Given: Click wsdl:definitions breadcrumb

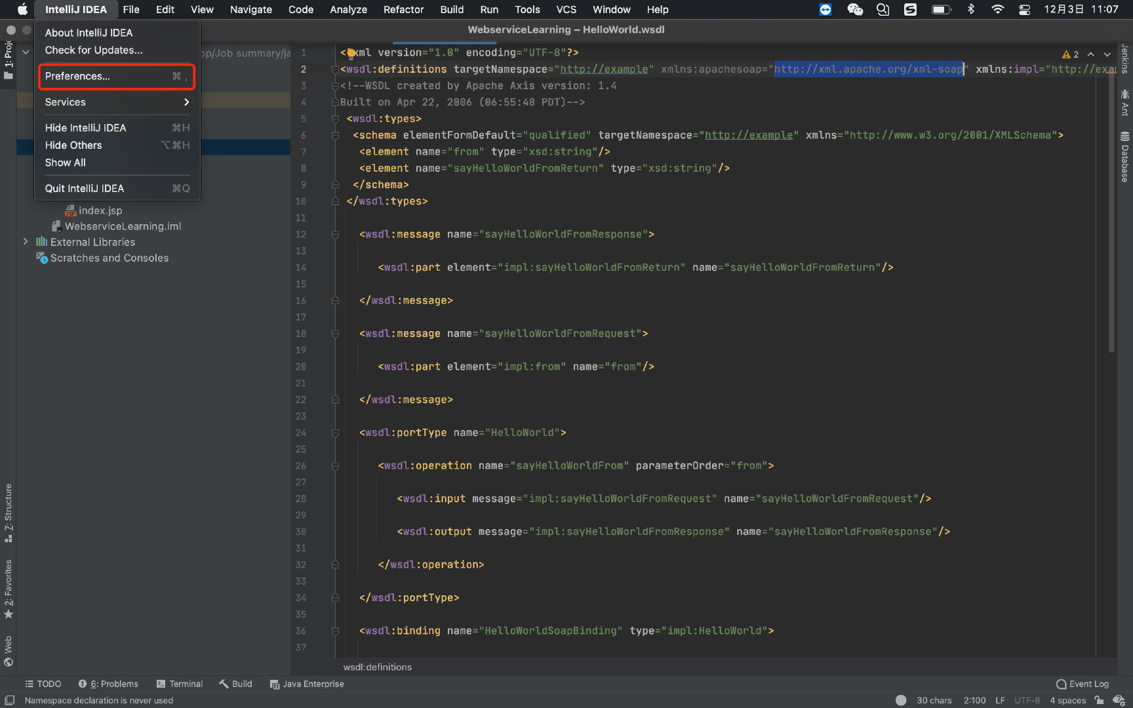Looking at the screenshot, I should pos(378,667).
